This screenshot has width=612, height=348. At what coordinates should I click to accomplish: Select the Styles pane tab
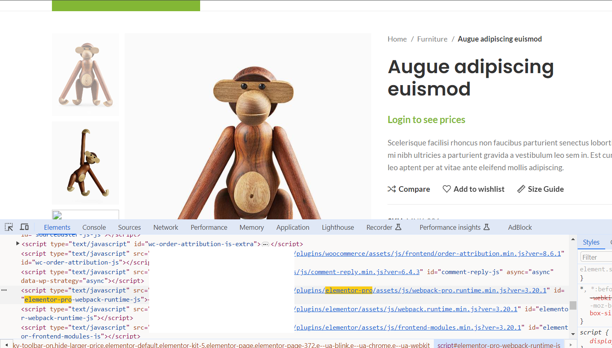(591, 242)
